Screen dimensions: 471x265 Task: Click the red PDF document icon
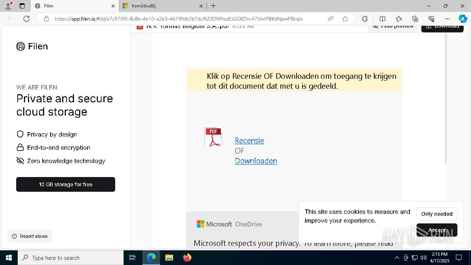[213, 137]
